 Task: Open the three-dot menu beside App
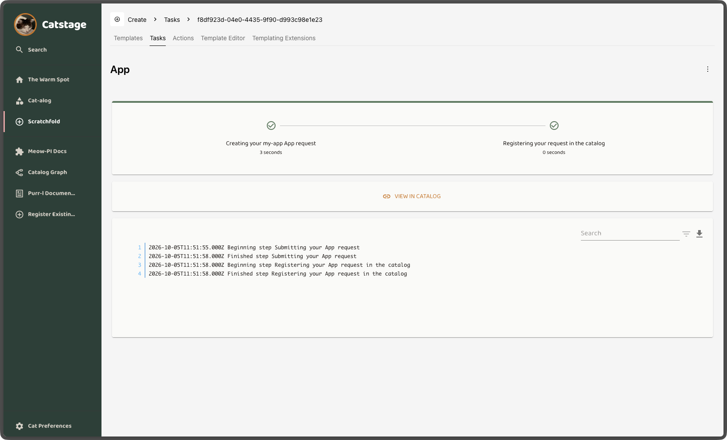click(x=708, y=69)
